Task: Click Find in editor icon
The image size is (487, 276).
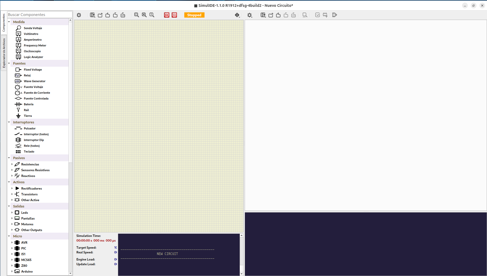Action: coord(305,15)
